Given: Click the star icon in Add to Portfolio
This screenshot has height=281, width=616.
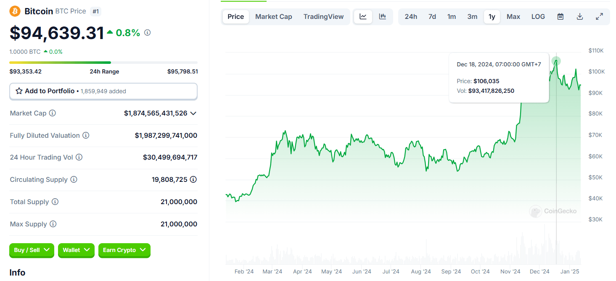Looking at the screenshot, I should (x=19, y=91).
